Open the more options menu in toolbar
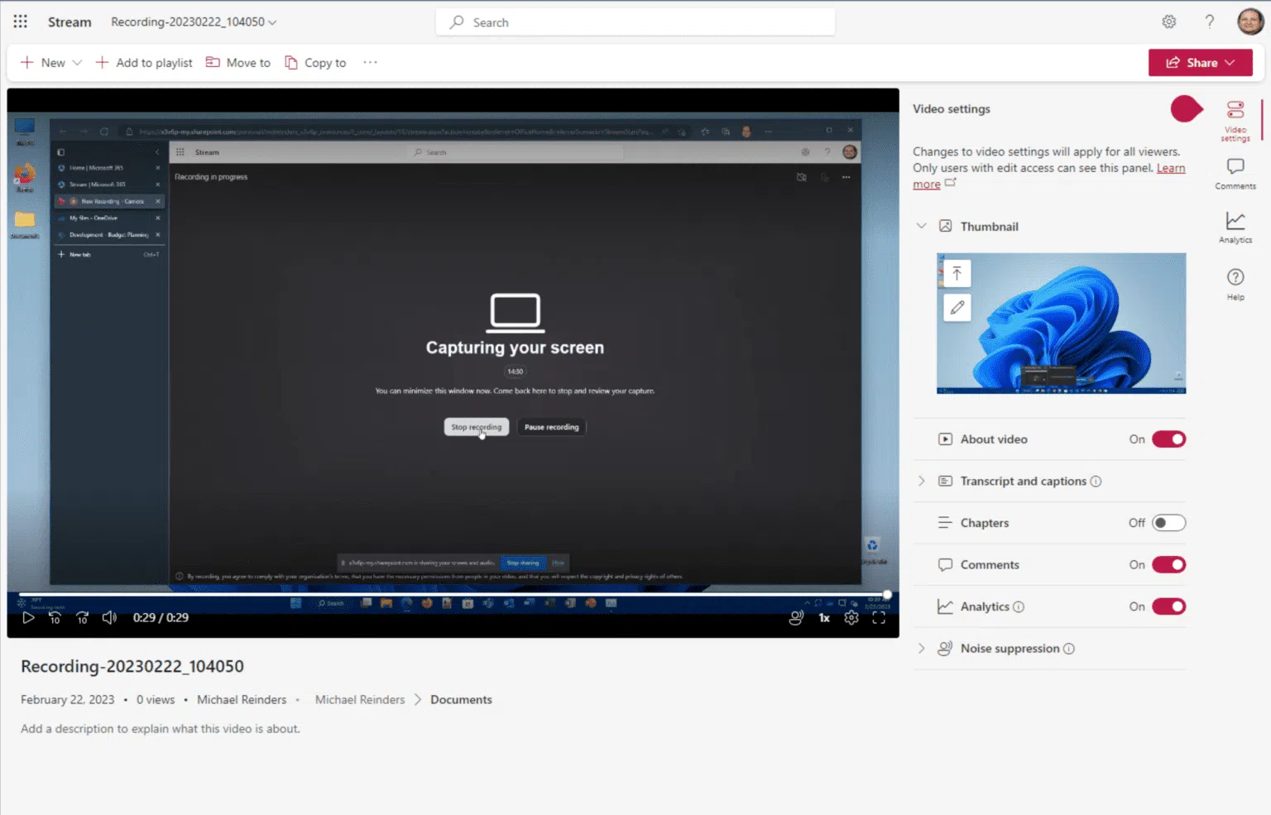Image resolution: width=1271 pixels, height=815 pixels. (370, 62)
